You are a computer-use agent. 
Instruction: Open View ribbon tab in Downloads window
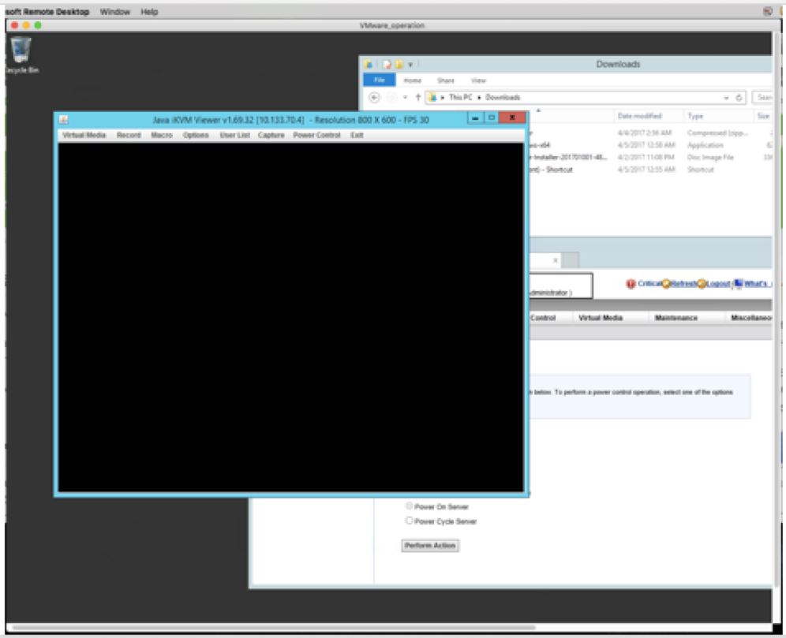pos(479,80)
